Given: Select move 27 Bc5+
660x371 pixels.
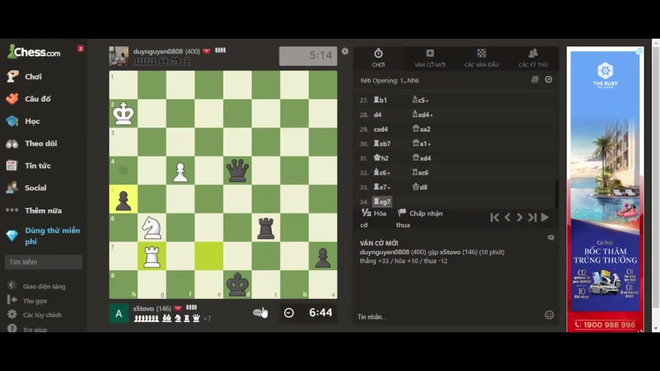Looking at the screenshot, I should [421, 100].
